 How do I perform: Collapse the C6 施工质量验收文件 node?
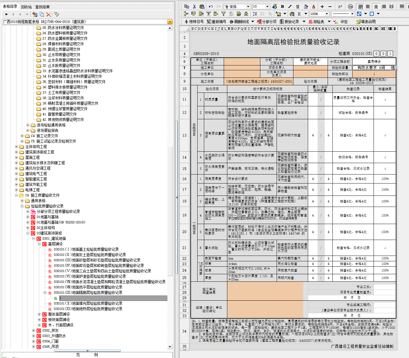point(17,195)
